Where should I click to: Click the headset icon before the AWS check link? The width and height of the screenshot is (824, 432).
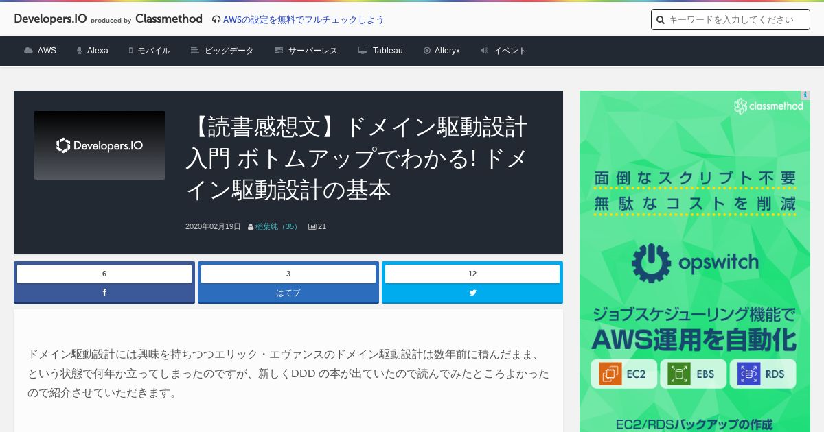click(216, 20)
